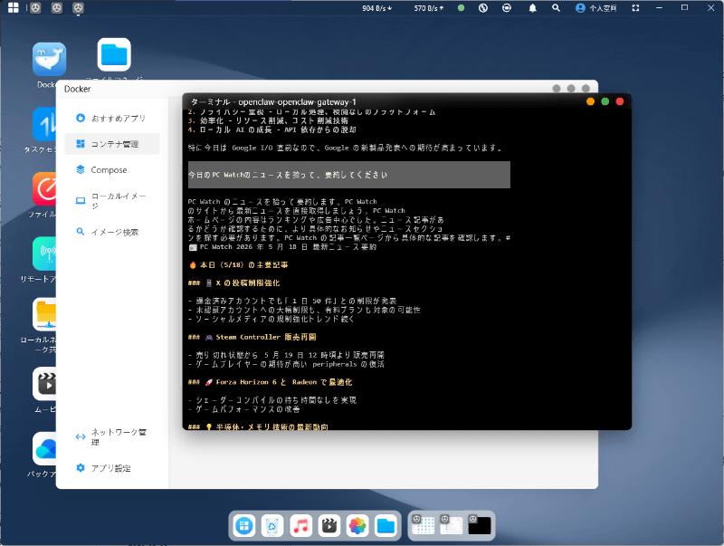Click the green status indicator in top bar
This screenshot has width=724, height=546.
pos(461,8)
